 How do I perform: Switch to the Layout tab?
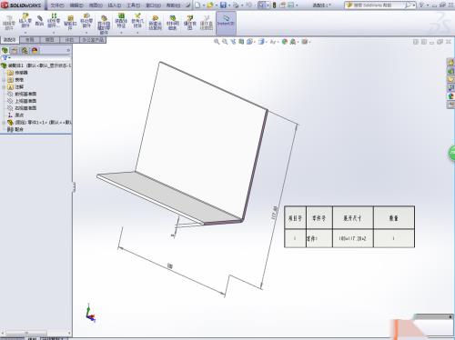tap(30, 40)
